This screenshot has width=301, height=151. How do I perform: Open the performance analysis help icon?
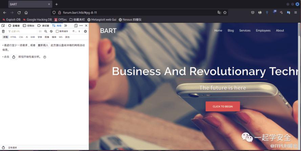point(45,57)
